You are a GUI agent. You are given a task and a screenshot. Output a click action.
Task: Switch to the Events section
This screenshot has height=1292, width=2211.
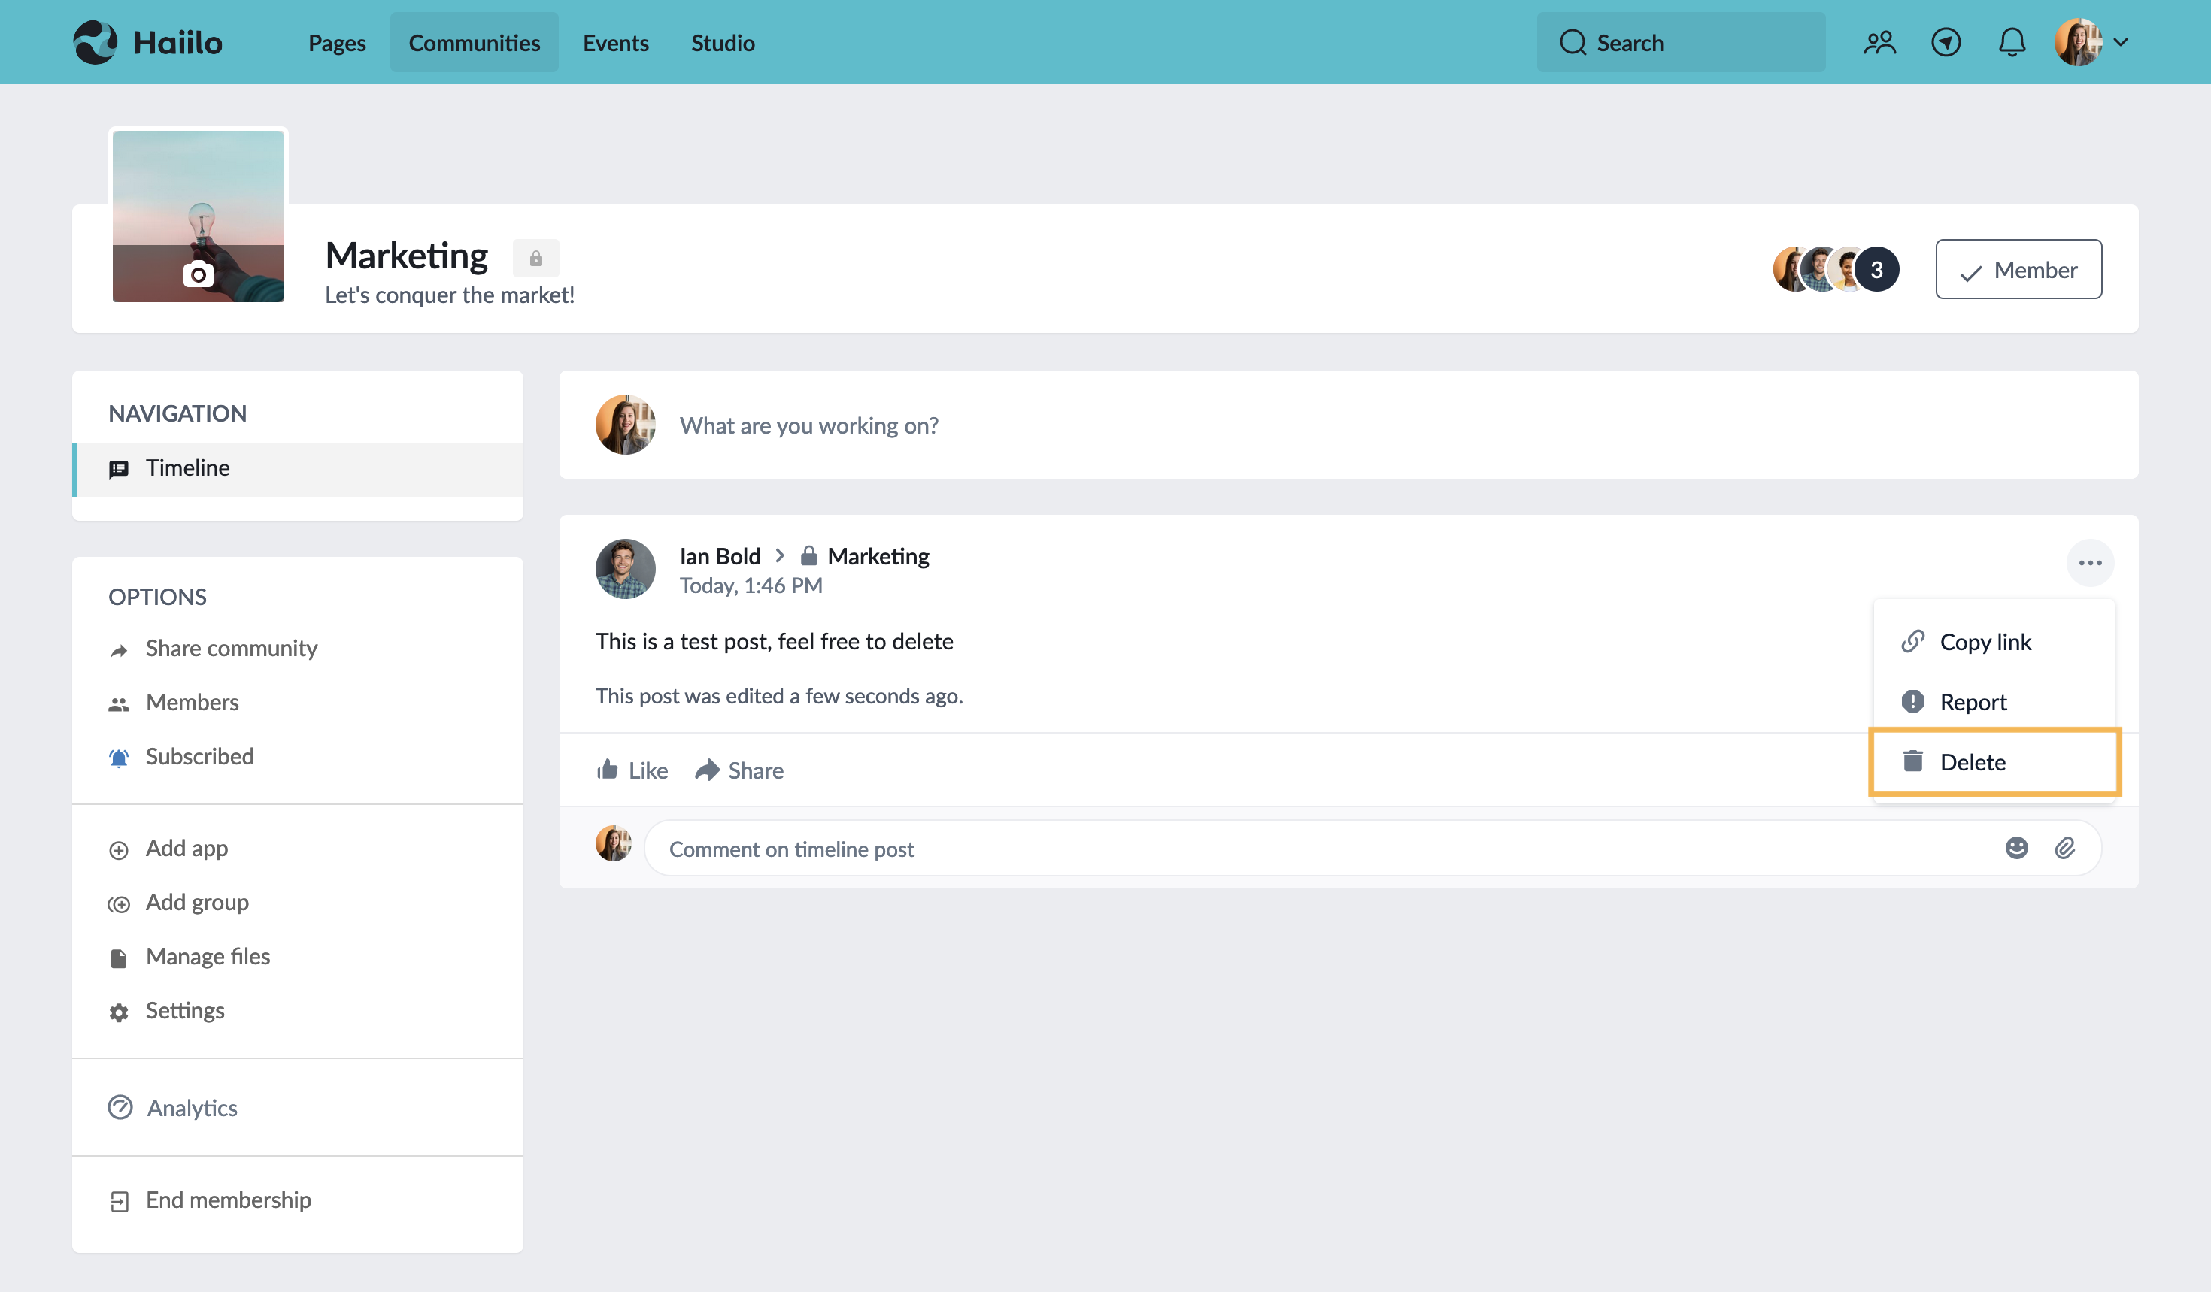pyautogui.click(x=615, y=41)
